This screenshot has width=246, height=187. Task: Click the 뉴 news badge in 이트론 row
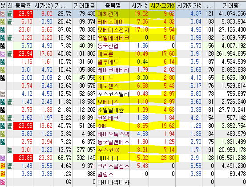[10, 54]
